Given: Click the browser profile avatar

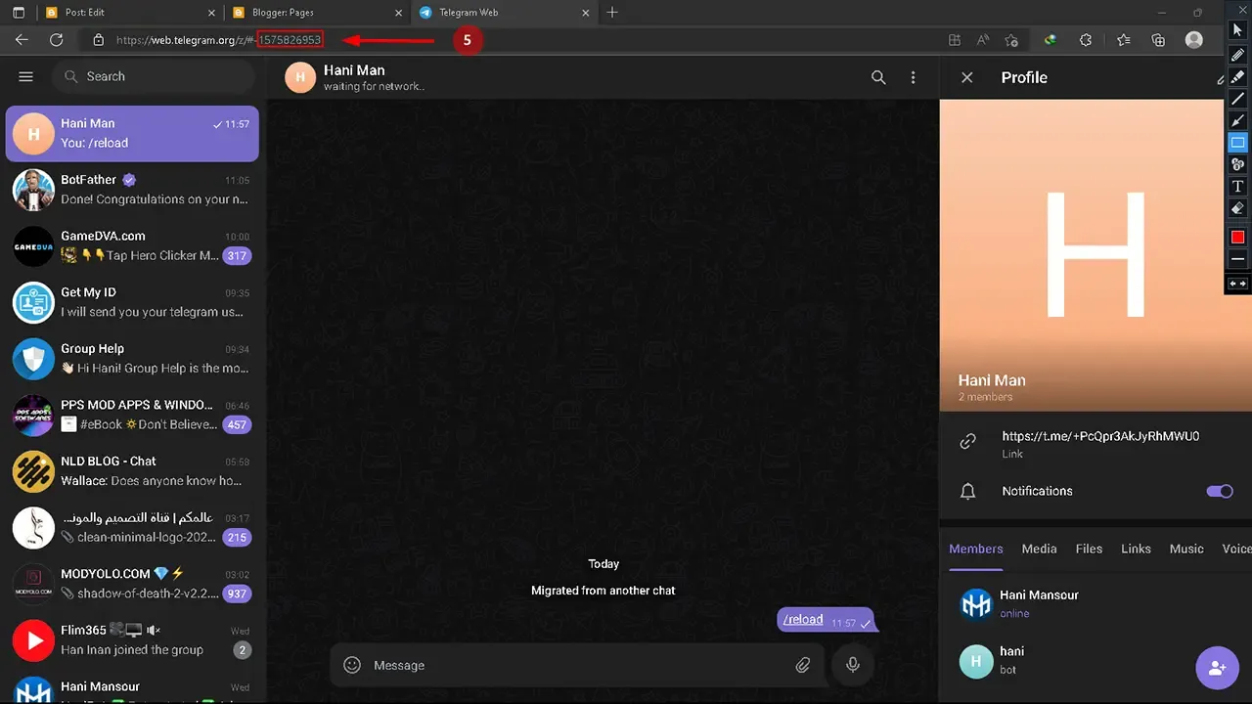Looking at the screenshot, I should 1194,40.
